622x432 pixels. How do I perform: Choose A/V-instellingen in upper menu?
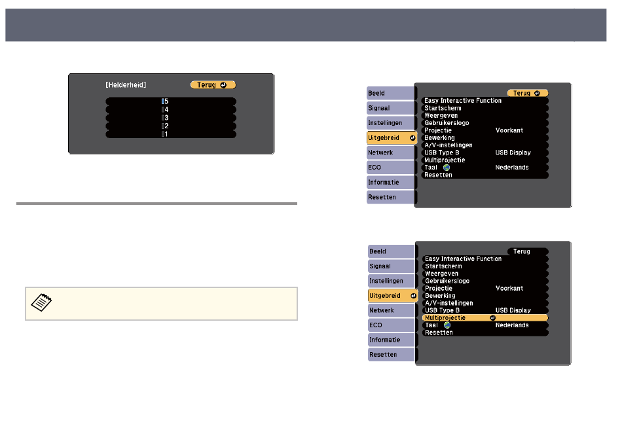click(x=485, y=145)
